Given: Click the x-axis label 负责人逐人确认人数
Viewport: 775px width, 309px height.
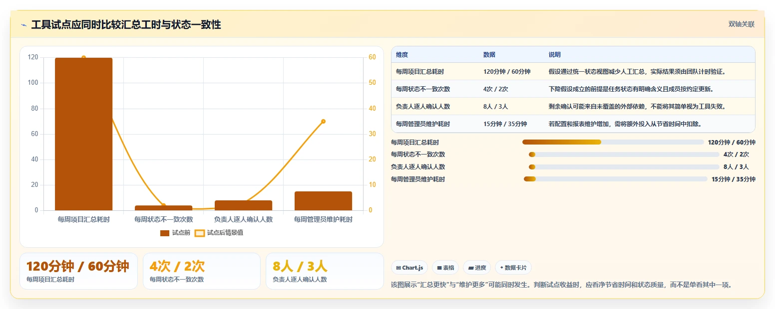Looking at the screenshot, I should (243, 219).
